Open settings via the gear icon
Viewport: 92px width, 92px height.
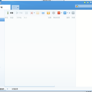(x=54, y=13)
